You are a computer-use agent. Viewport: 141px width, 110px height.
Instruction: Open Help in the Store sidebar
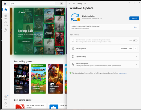coord(6,104)
